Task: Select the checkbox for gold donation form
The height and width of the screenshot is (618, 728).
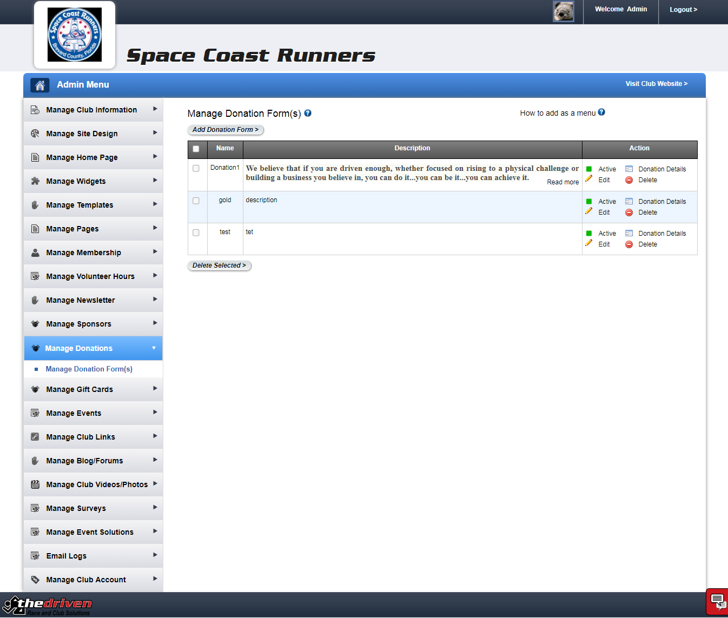Action: [196, 201]
